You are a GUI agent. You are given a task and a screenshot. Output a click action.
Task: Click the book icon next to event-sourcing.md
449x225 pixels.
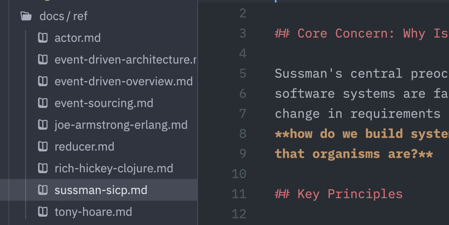42,103
